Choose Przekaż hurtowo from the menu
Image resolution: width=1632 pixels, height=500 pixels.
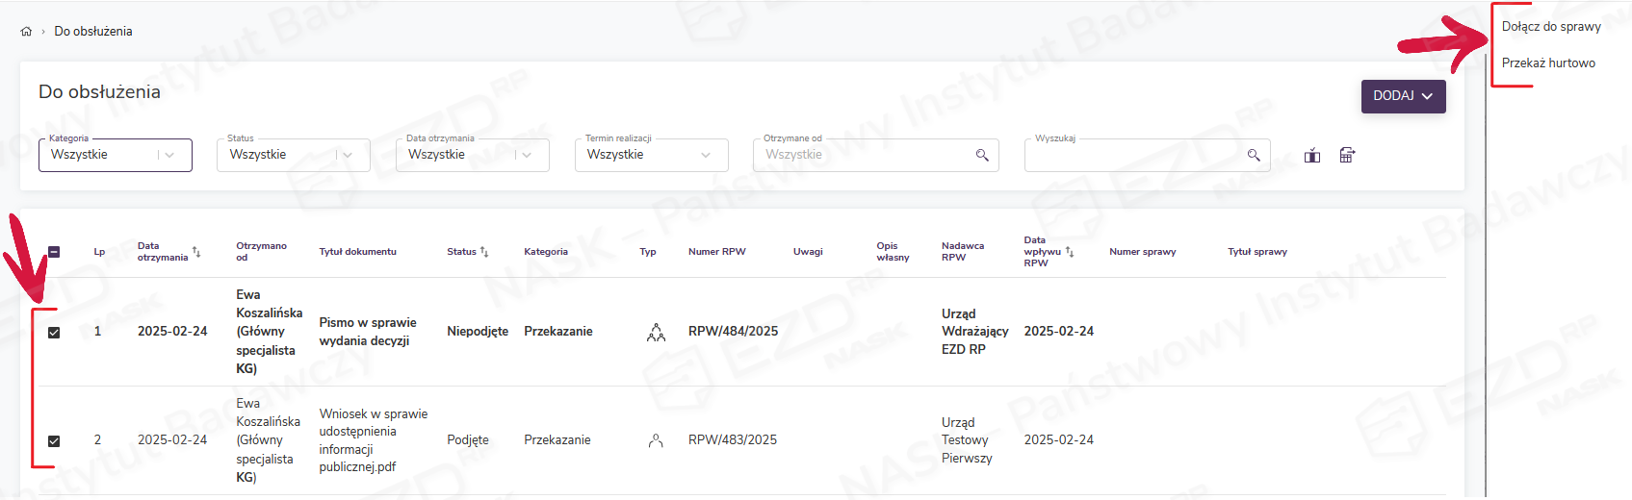[x=1547, y=63]
